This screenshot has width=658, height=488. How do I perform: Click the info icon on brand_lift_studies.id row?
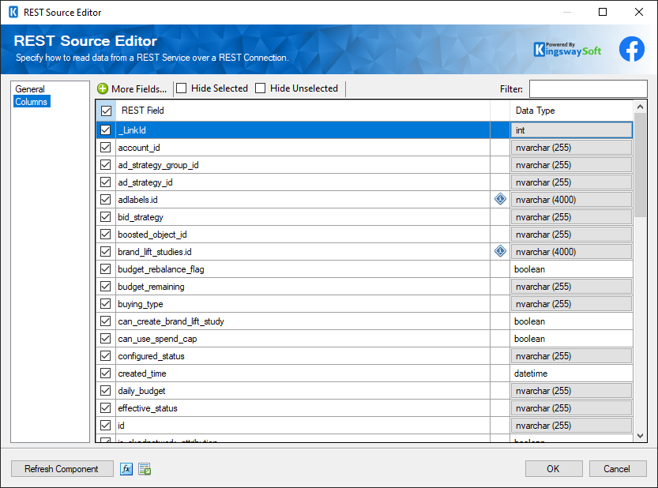click(500, 251)
